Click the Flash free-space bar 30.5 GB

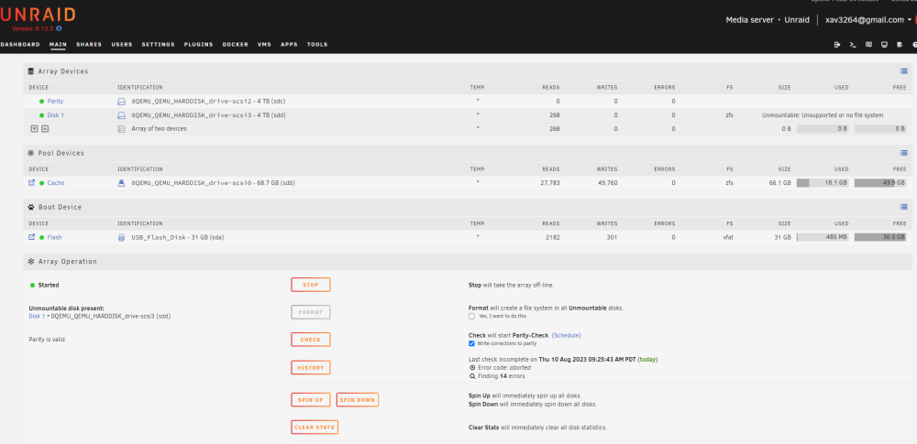(880, 237)
